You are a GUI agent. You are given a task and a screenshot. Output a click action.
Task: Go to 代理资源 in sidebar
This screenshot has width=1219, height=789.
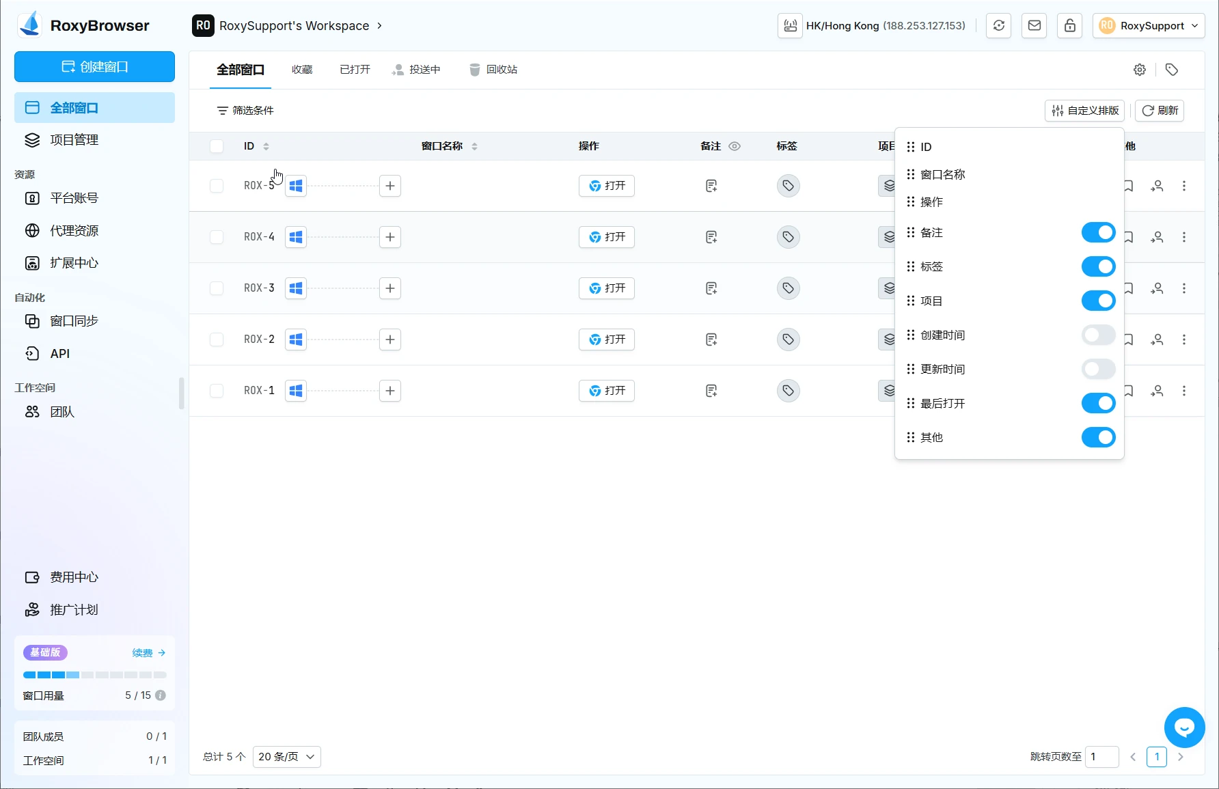click(x=74, y=231)
